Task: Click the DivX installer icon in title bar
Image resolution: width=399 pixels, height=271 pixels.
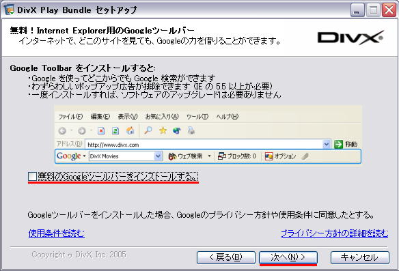Action: (9, 10)
